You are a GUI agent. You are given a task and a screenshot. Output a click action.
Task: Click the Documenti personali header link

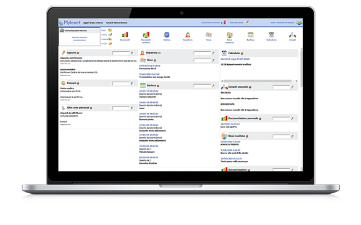(x=210, y=22)
